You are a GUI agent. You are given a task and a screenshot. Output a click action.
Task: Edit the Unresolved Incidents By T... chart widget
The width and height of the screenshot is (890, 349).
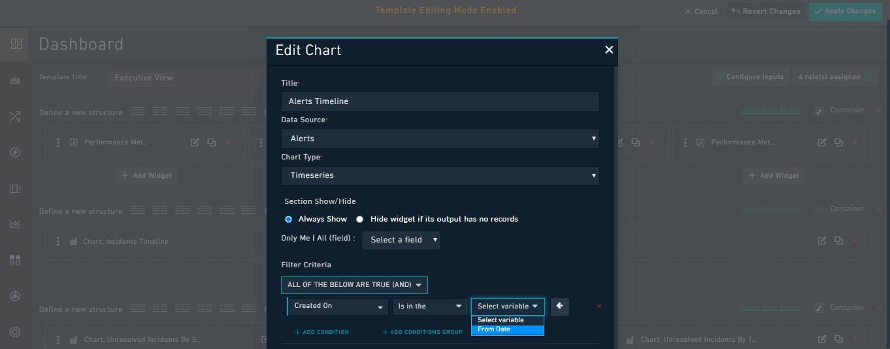tap(822, 339)
